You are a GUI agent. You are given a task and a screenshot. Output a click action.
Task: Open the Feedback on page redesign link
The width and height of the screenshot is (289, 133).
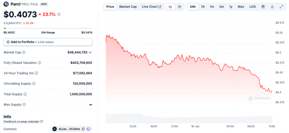[x=21, y=121]
